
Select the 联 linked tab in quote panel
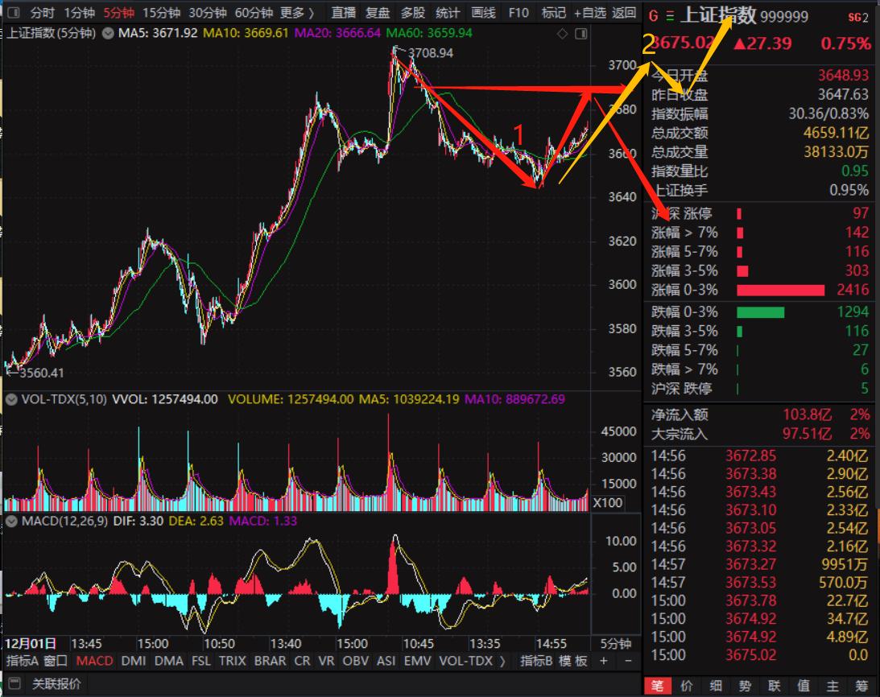pos(775,686)
